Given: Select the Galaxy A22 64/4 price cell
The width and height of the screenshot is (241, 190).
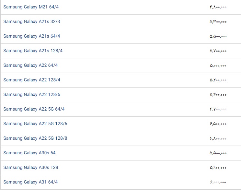Looking at the screenshot, I should [x=218, y=65].
